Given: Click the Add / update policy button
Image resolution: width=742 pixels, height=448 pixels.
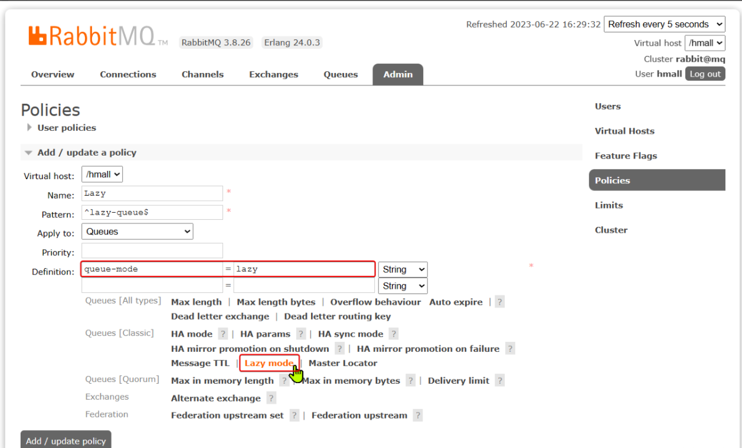Looking at the screenshot, I should 66,440.
